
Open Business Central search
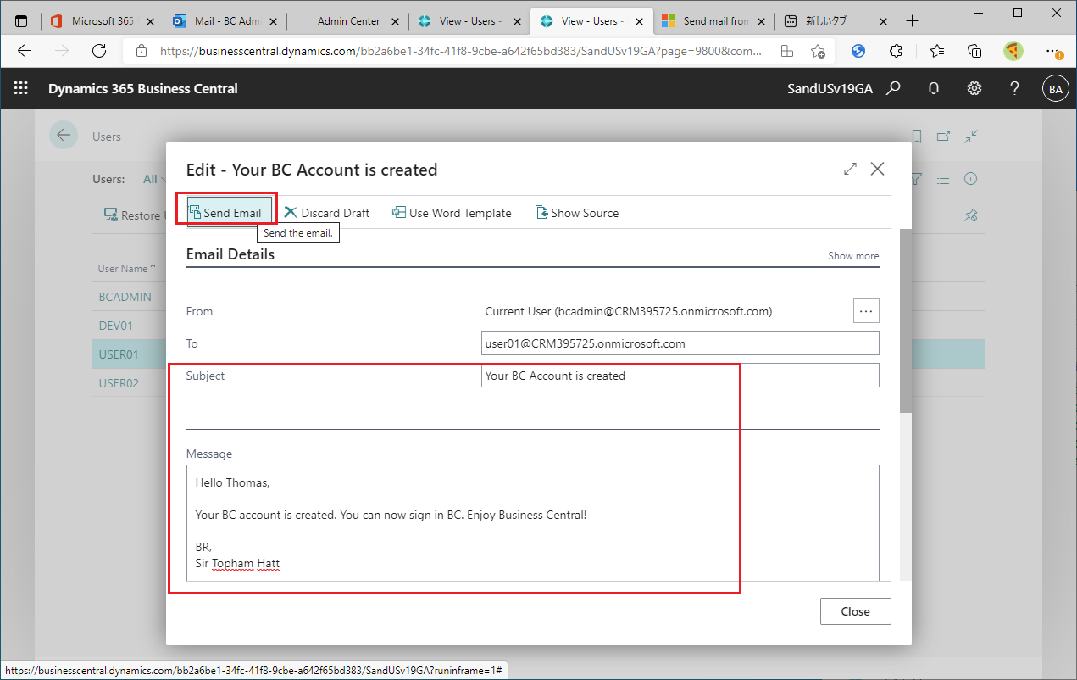point(892,87)
